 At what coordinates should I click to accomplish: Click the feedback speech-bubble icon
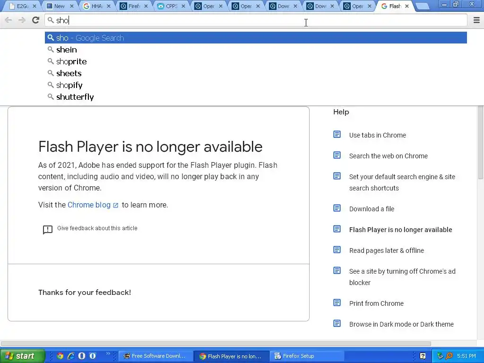48,230
